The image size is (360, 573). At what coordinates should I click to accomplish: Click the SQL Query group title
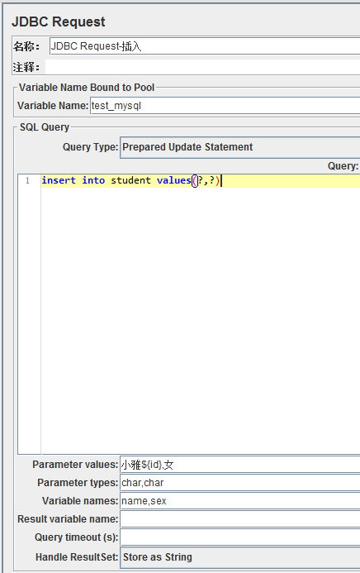pyautogui.click(x=45, y=127)
